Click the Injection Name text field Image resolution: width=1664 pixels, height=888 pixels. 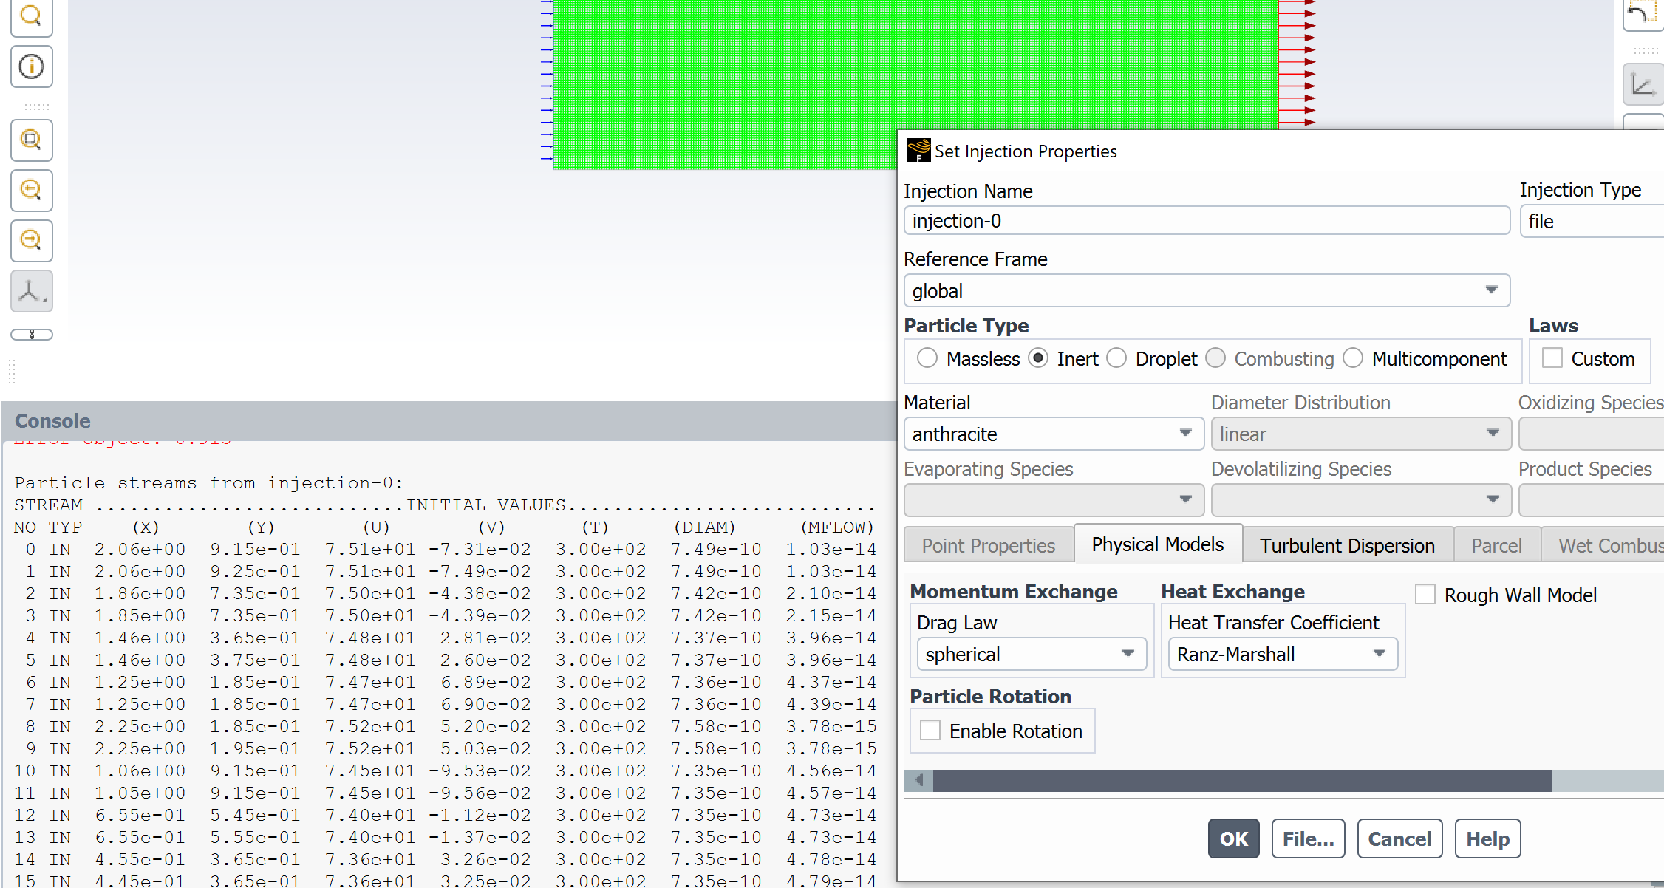tap(1206, 221)
